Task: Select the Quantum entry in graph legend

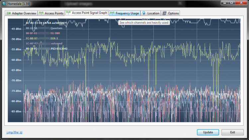Action: click(x=56, y=28)
